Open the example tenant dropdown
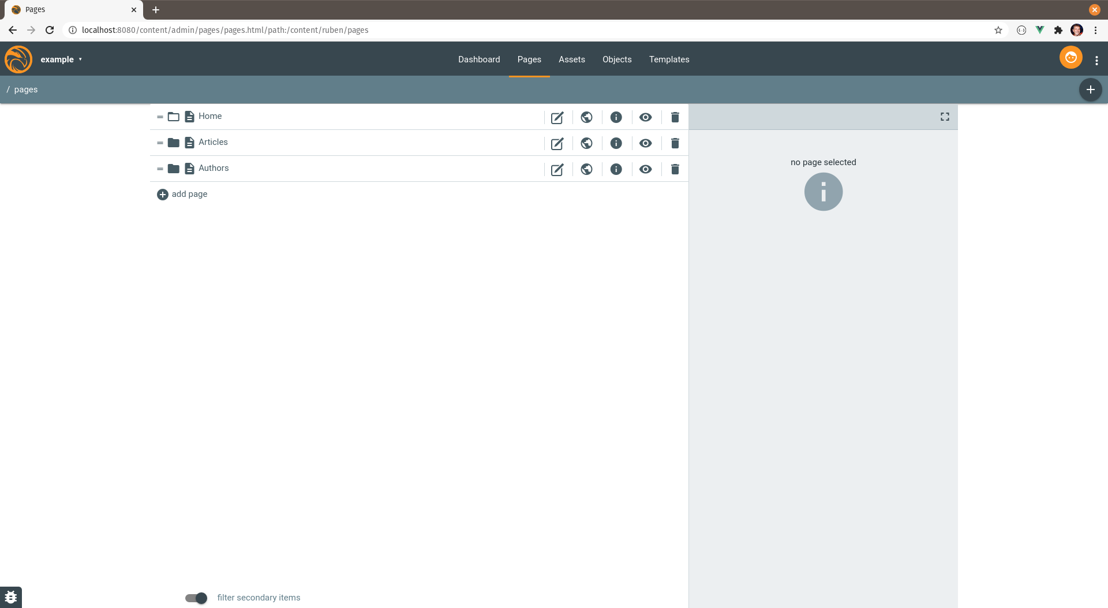 click(x=61, y=59)
